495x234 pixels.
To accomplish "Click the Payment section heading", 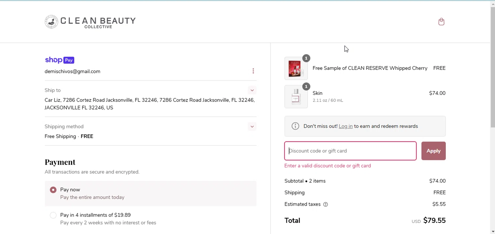I will [x=60, y=162].
